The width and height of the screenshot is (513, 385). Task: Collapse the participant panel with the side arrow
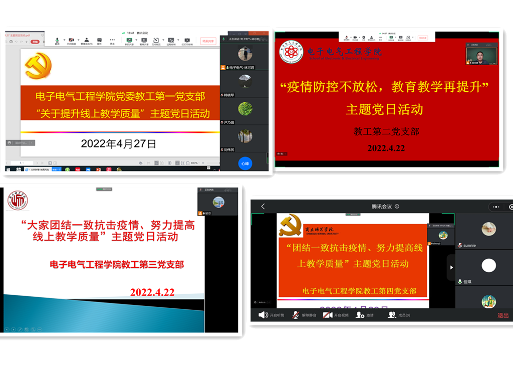451,267
